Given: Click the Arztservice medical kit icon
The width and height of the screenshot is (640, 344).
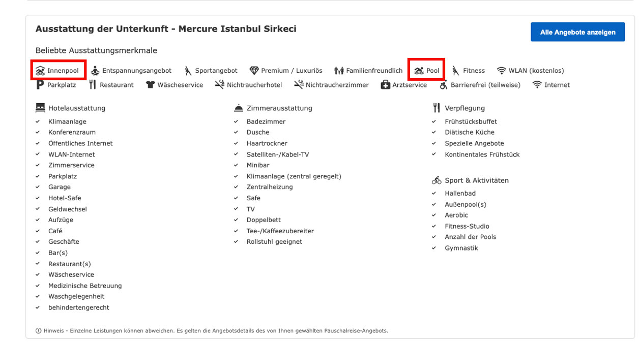Looking at the screenshot, I should click(385, 85).
